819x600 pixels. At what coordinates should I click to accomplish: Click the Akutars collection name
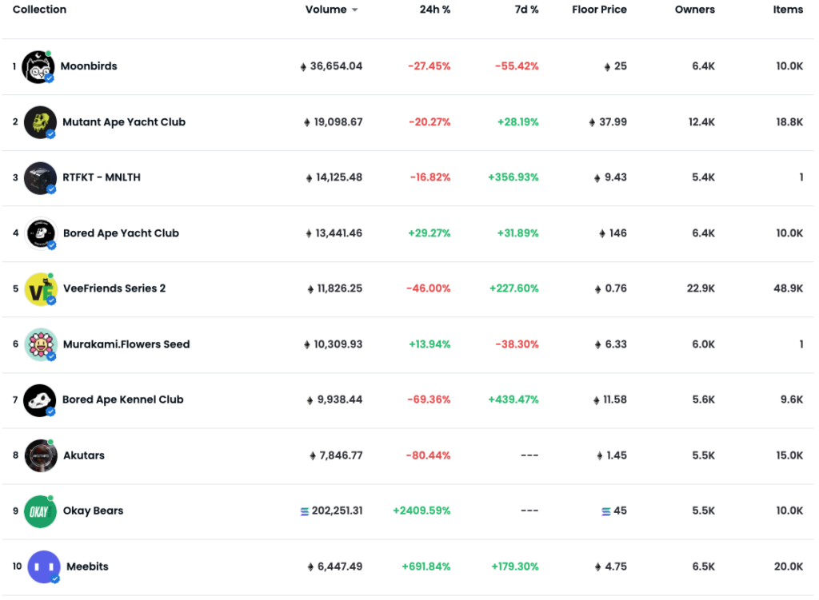pos(84,455)
